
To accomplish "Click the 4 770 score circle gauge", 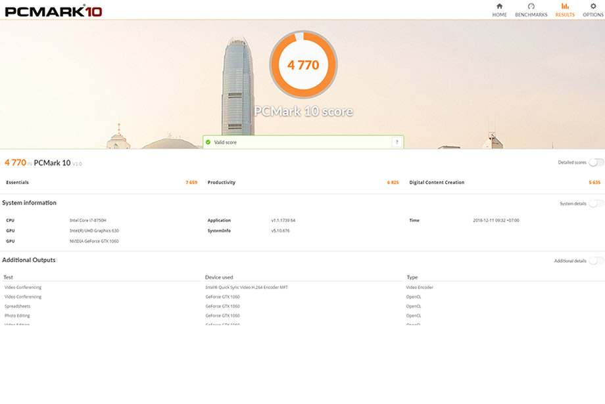I will point(303,64).
